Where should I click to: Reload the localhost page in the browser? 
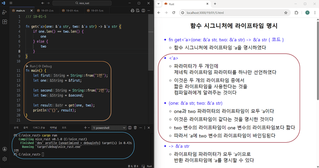[173, 13]
